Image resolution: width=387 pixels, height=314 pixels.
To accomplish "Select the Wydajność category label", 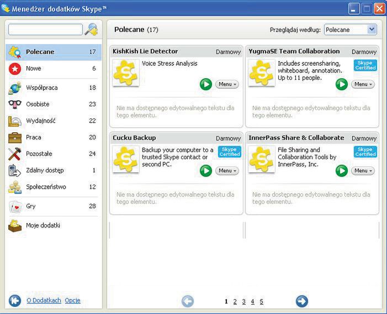I will pyautogui.click(x=41, y=121).
